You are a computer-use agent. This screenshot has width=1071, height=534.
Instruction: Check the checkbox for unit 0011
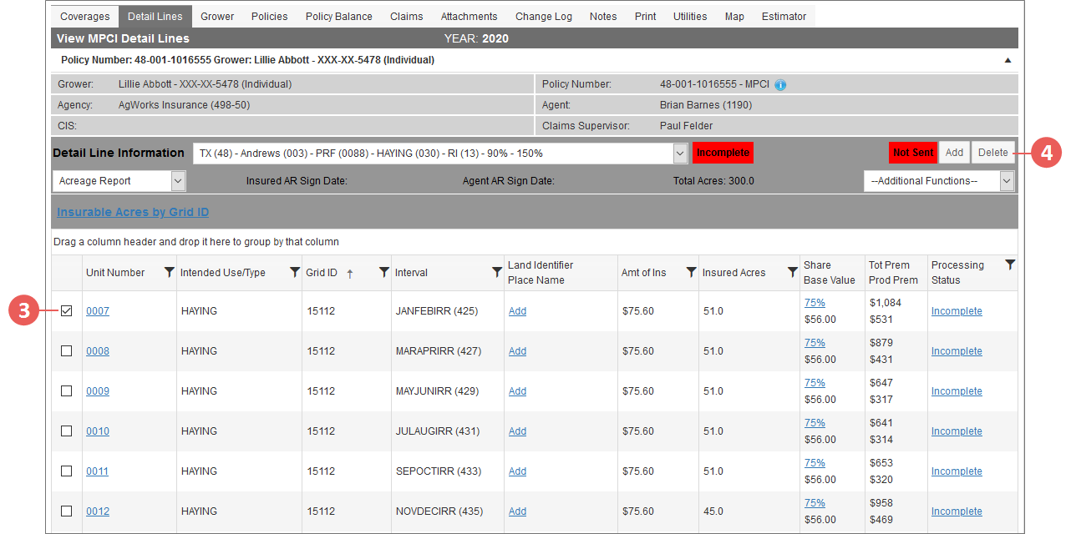coord(67,471)
